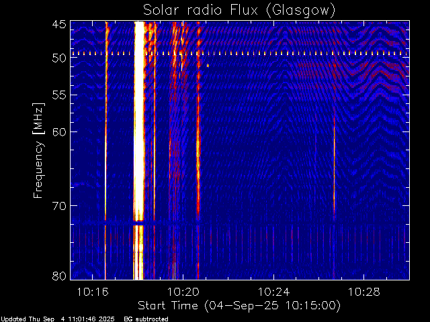The image size is (430, 322).
Task: Click the 45 MHz tick label
Action: (59, 24)
